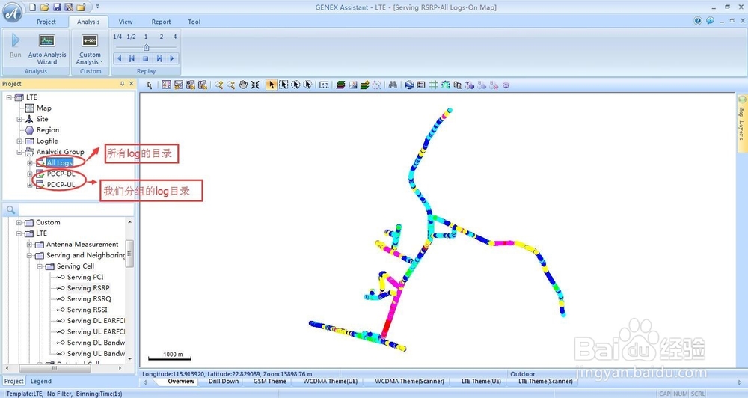The image size is (748, 398).
Task: Switch to the View ribbon tab
Action: click(126, 22)
